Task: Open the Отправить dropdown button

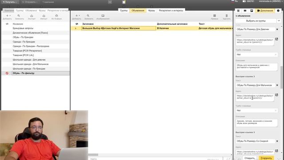Action: pyautogui.click(x=30, y=2)
